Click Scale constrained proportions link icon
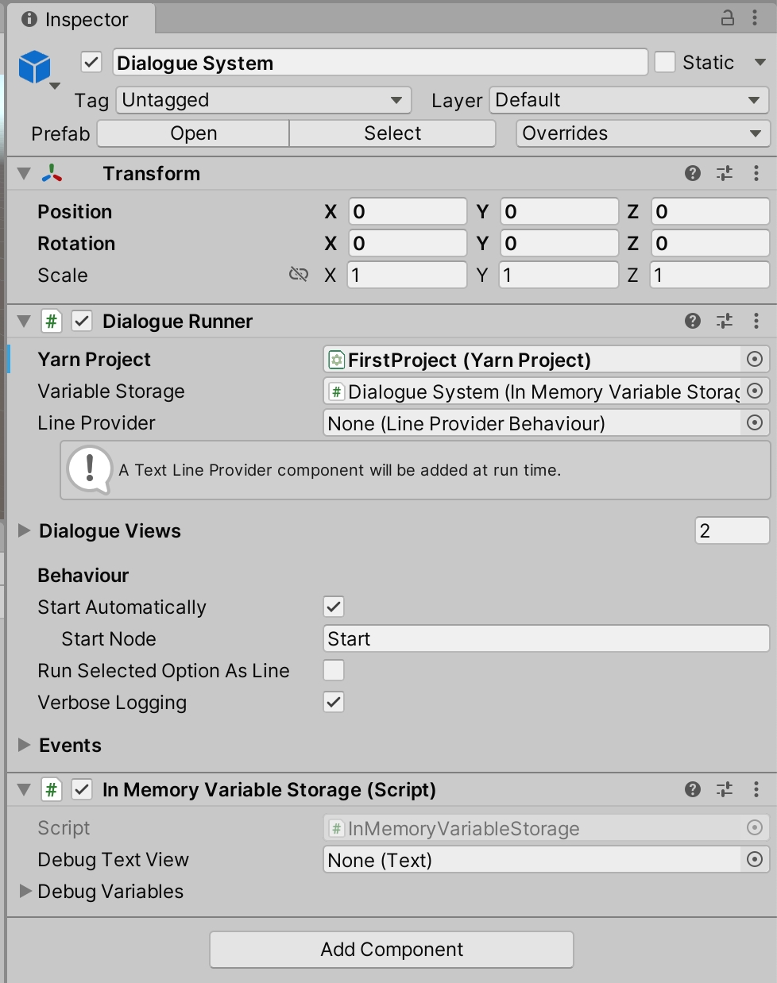 pos(299,275)
